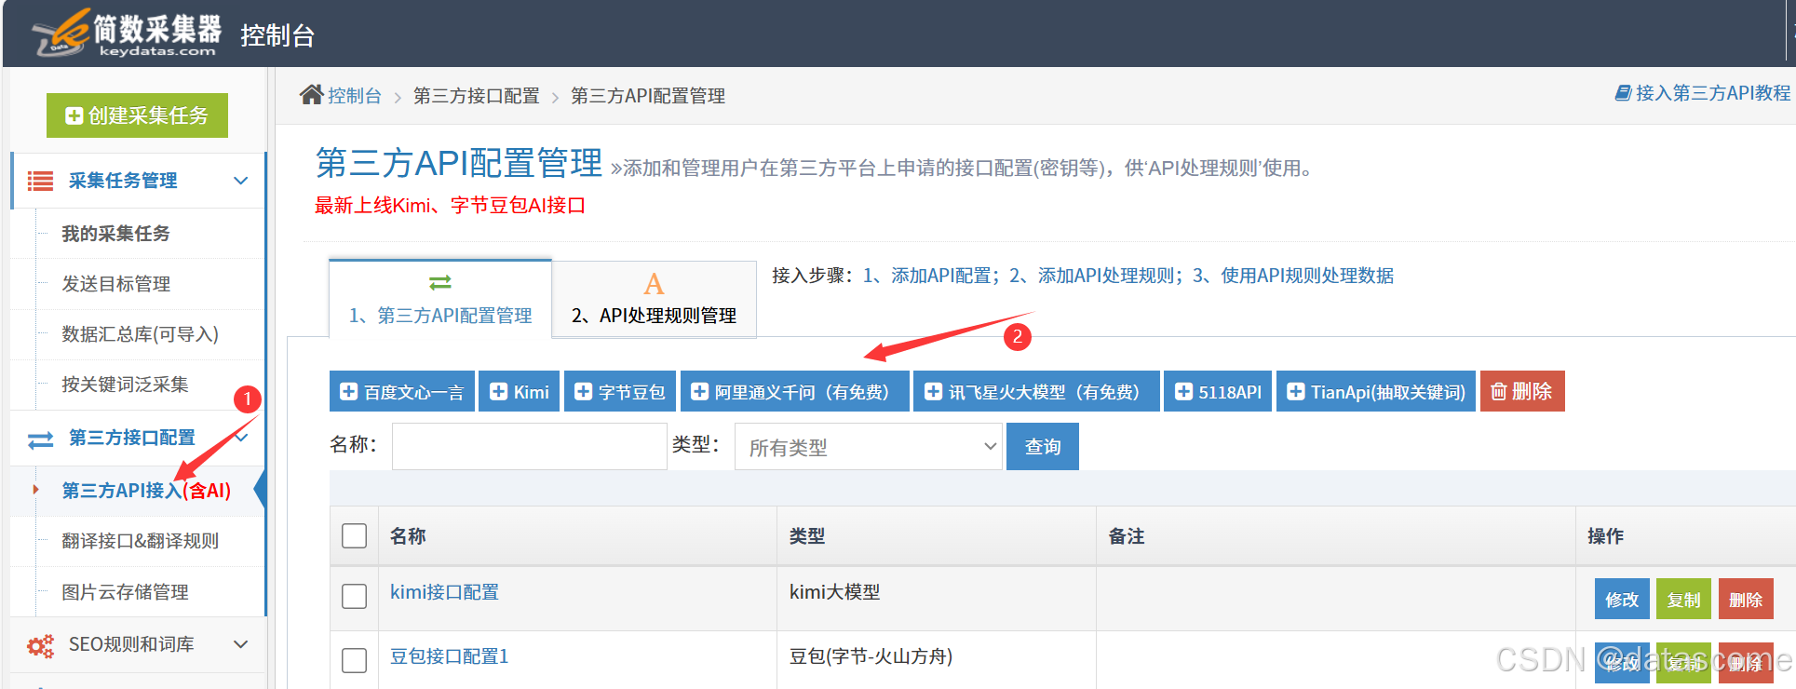Click the red 删除 toolbar button

coord(1522,392)
